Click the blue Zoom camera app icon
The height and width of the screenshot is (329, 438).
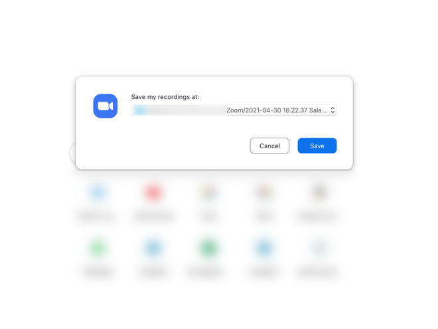(x=106, y=106)
